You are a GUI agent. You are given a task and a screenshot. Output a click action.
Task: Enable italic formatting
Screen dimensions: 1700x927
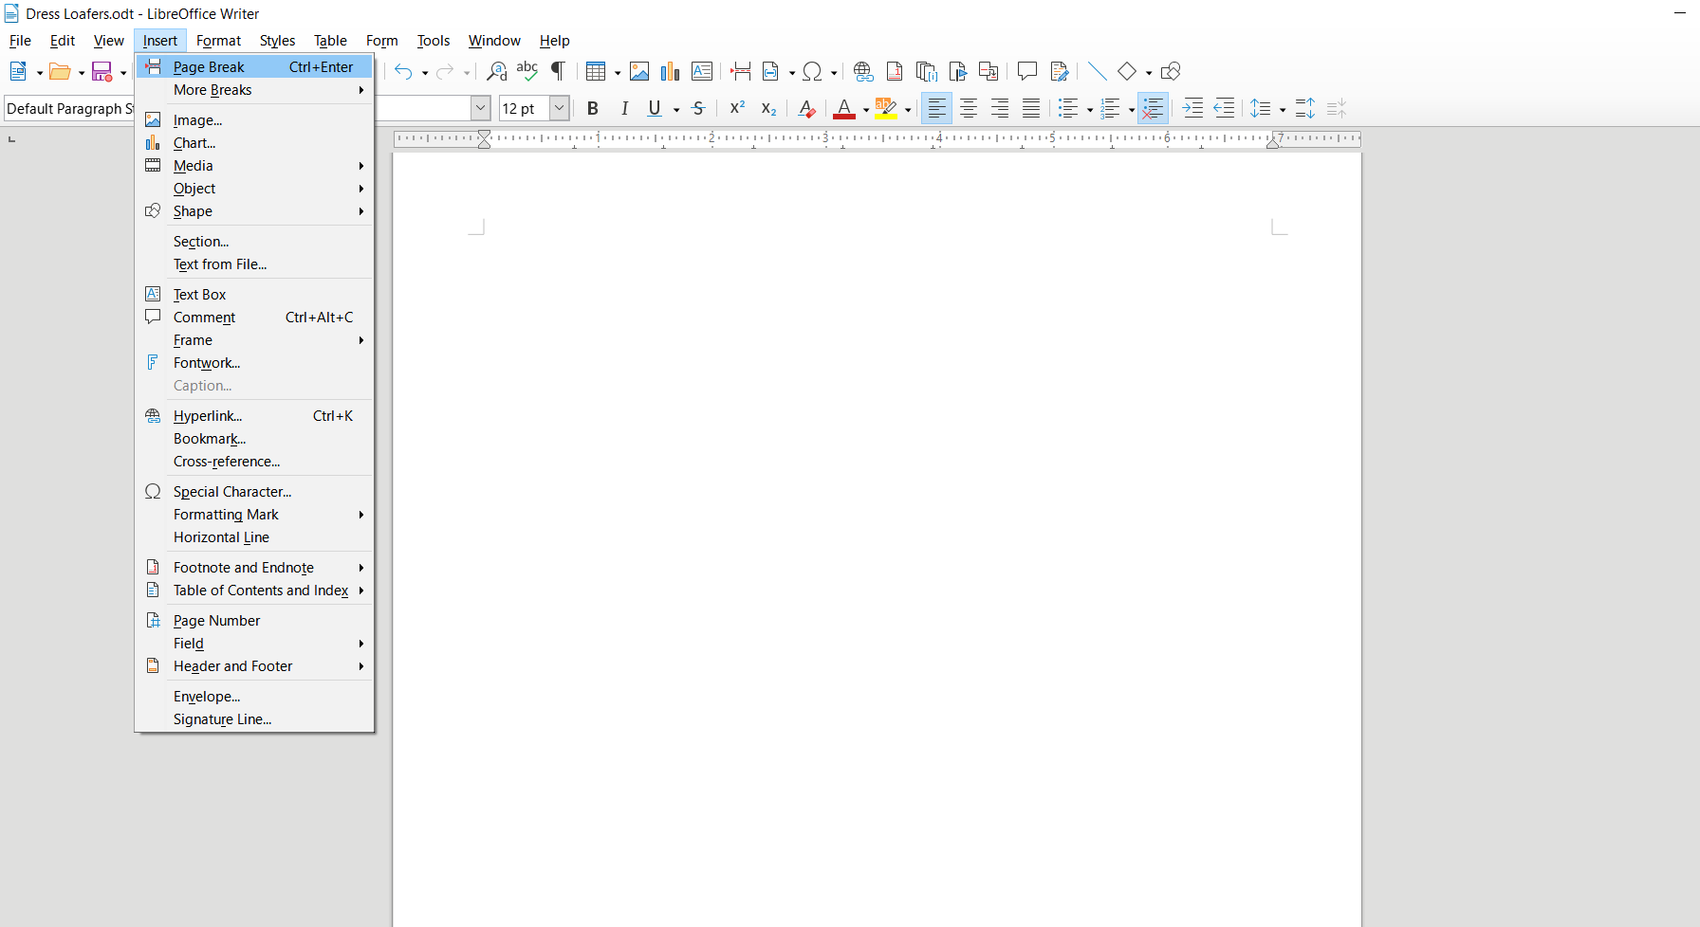(624, 108)
